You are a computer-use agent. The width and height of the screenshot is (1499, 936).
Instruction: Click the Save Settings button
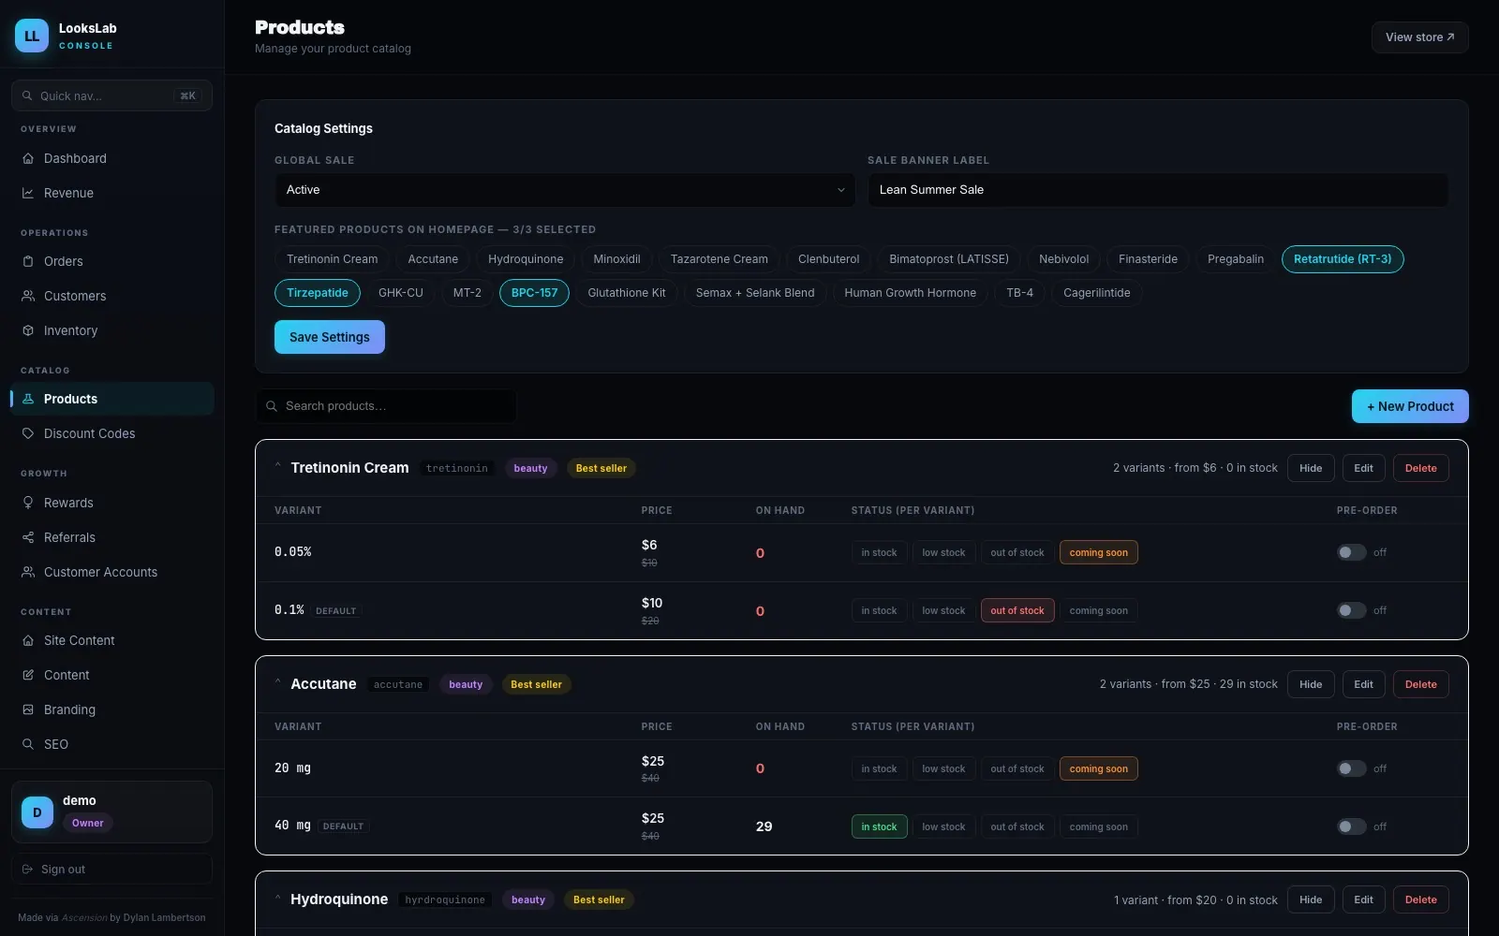click(x=330, y=337)
